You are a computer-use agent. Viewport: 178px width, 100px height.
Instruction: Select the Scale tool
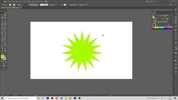[5, 26]
